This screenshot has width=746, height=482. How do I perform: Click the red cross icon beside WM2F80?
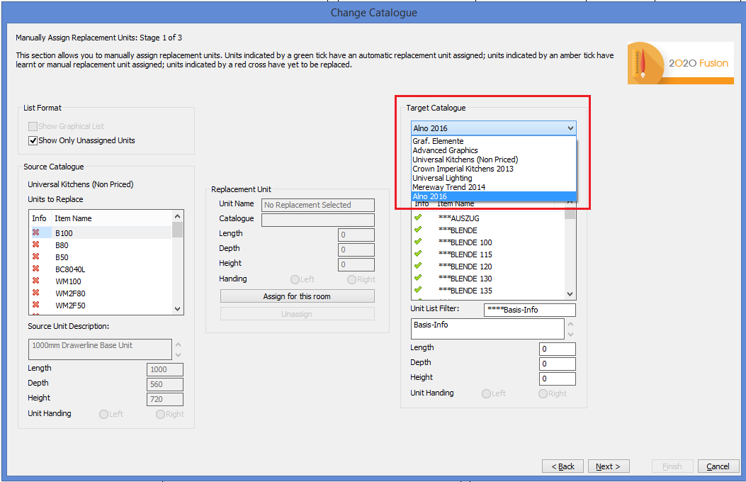(35, 293)
